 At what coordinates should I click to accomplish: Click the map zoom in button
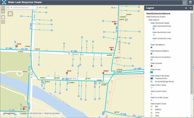coord(3,8)
